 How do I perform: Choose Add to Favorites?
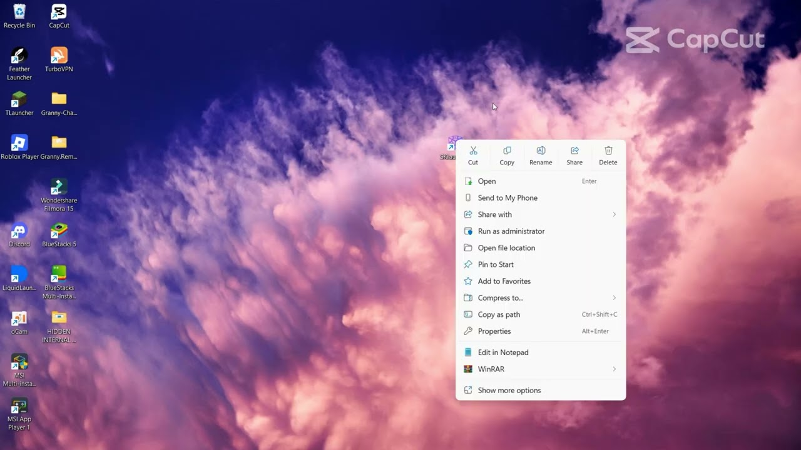coord(541,281)
